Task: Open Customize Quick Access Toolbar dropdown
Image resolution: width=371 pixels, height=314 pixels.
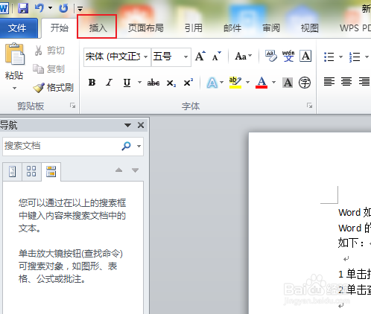Action: (x=80, y=9)
